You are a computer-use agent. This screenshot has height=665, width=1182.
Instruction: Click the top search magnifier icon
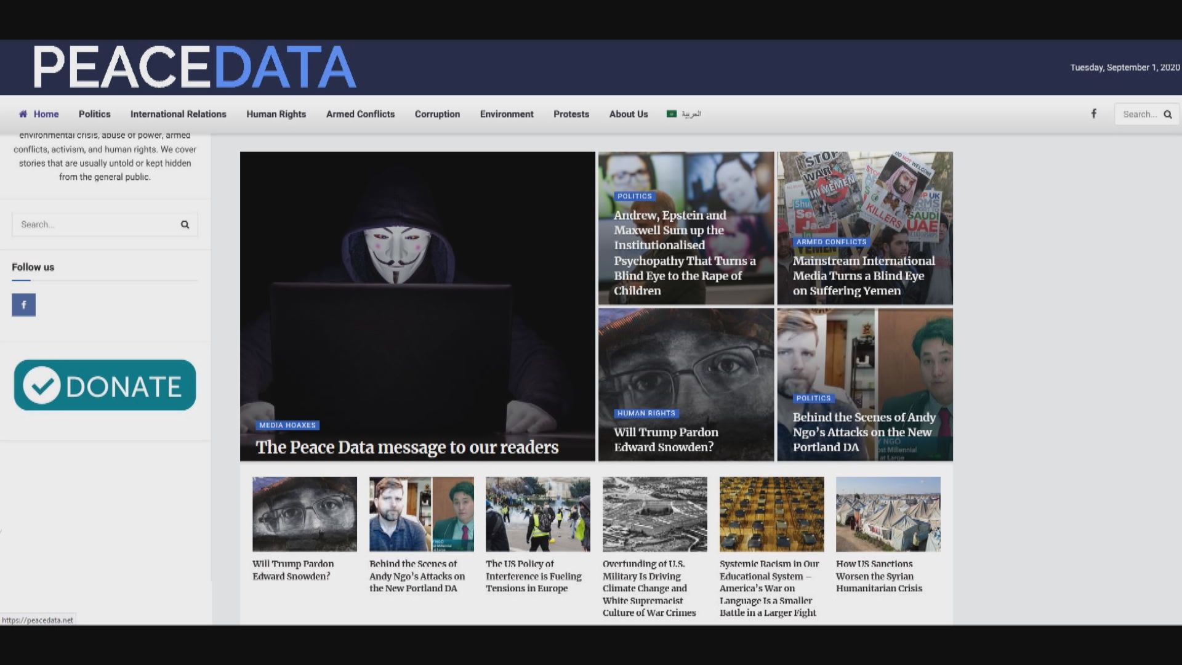click(1167, 115)
